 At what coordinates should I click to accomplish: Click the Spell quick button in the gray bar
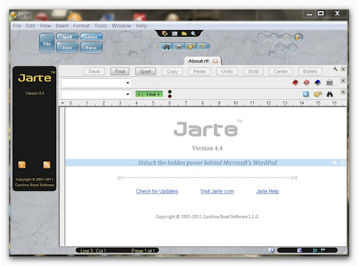point(145,71)
